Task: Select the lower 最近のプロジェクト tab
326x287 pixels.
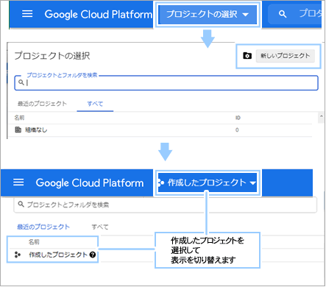Action: pos(43,227)
